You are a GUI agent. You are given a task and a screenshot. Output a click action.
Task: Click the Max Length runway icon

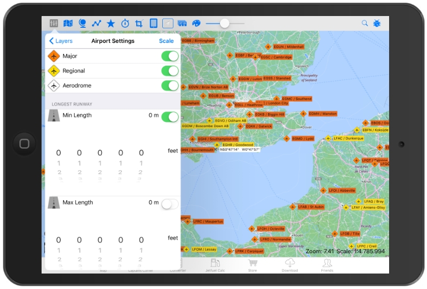pyautogui.click(x=54, y=203)
